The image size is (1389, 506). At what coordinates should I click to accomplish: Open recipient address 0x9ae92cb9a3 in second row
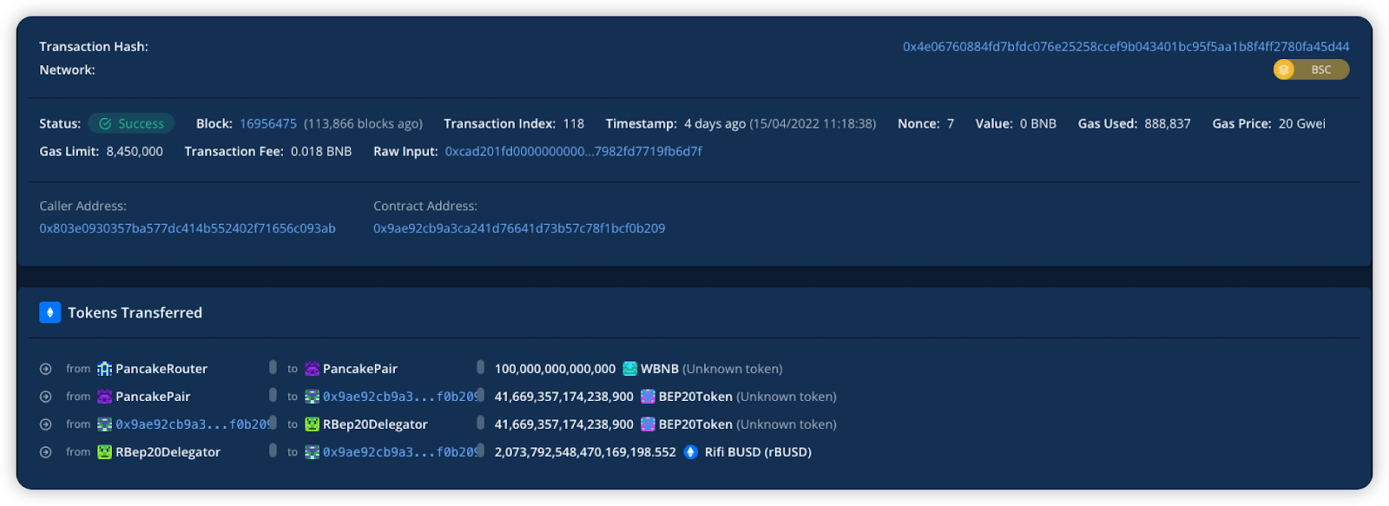399,397
